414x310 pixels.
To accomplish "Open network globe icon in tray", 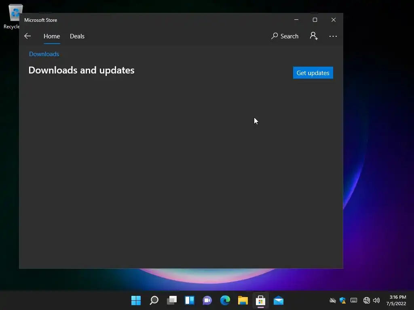I will pos(366,300).
